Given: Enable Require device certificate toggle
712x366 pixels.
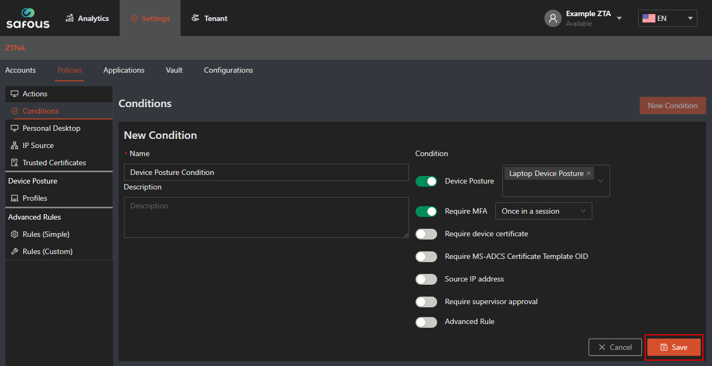Looking at the screenshot, I should pyautogui.click(x=426, y=234).
